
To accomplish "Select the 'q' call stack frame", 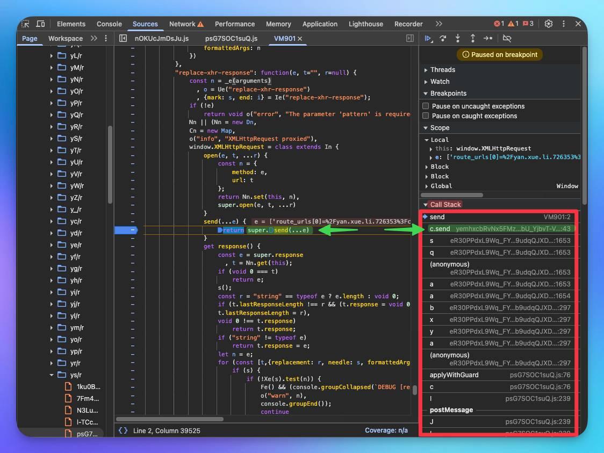I will pyautogui.click(x=500, y=253).
